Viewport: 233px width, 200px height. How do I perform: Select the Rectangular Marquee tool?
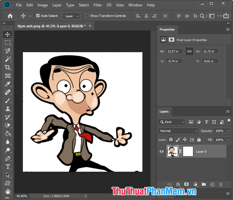[7, 43]
